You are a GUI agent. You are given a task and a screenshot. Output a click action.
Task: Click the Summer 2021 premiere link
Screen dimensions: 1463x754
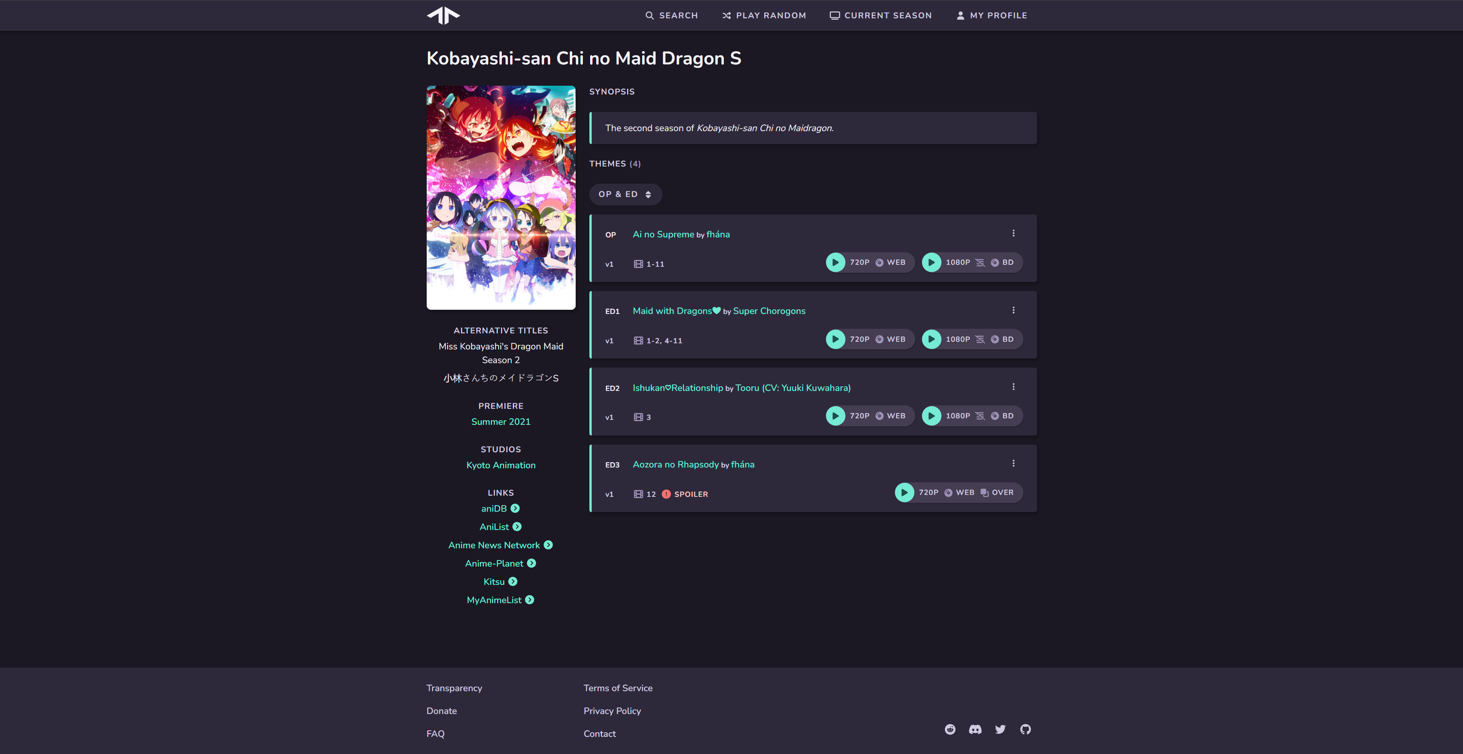pos(500,422)
